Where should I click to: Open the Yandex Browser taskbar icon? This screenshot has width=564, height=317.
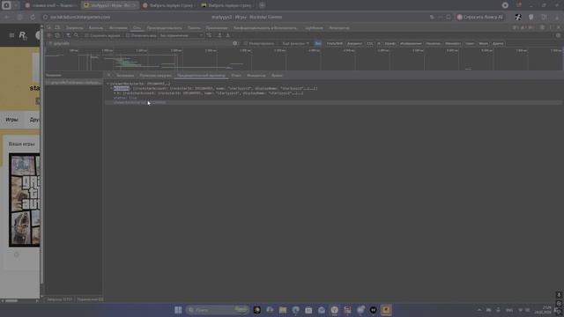coord(335,310)
